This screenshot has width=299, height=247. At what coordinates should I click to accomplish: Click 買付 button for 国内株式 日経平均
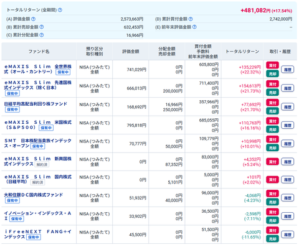click(272, 180)
